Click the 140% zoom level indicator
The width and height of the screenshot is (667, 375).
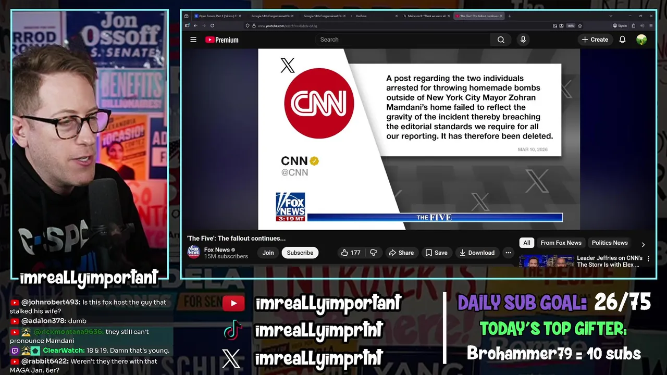coord(571,26)
